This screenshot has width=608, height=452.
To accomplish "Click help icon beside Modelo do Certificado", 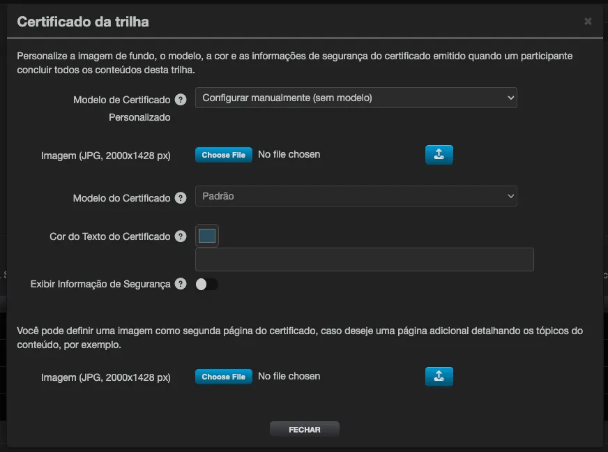I will point(181,198).
